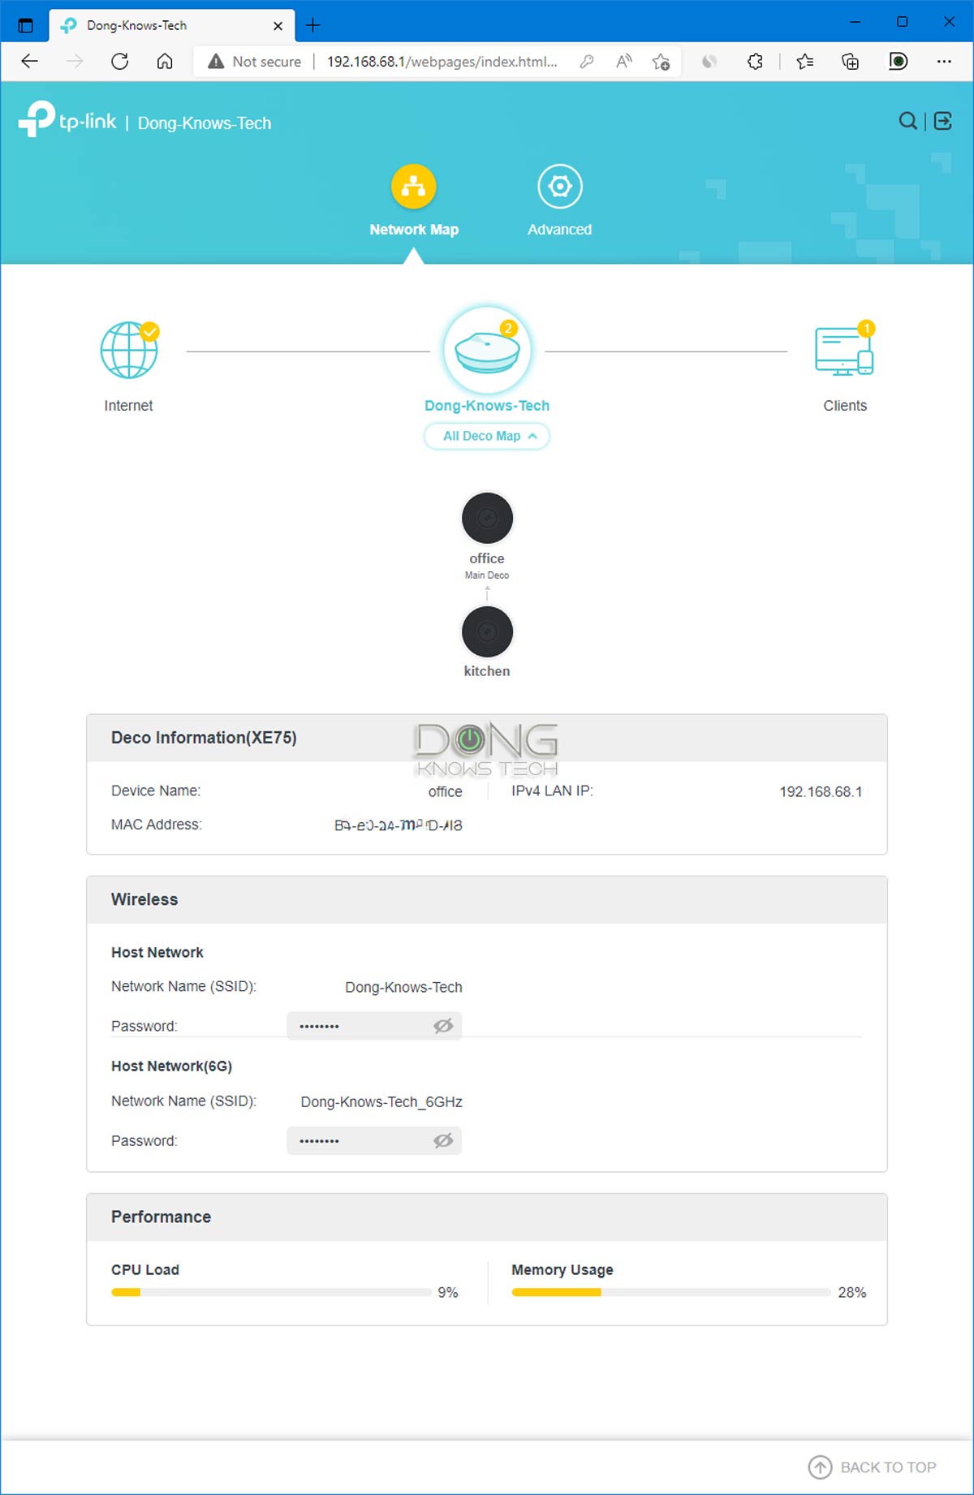
Task: Click the Host Network SSID value Dong-Knows-Tech
Action: 403,987
